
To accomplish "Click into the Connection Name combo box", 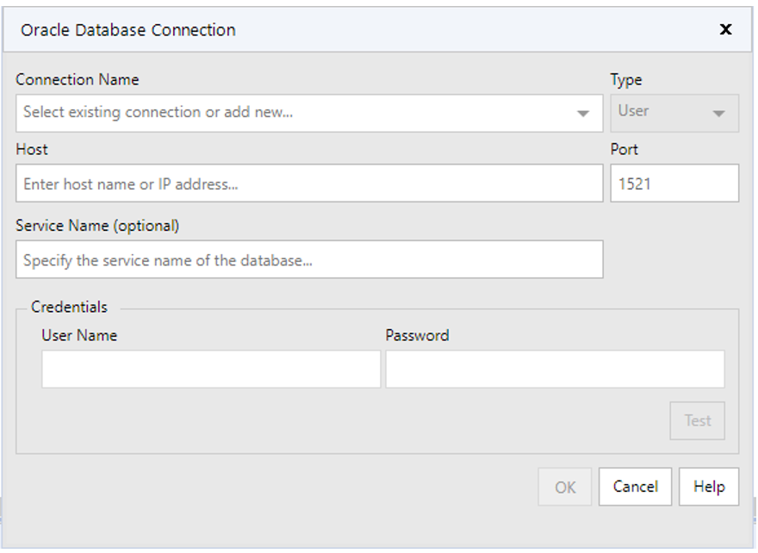I will coord(293,113).
